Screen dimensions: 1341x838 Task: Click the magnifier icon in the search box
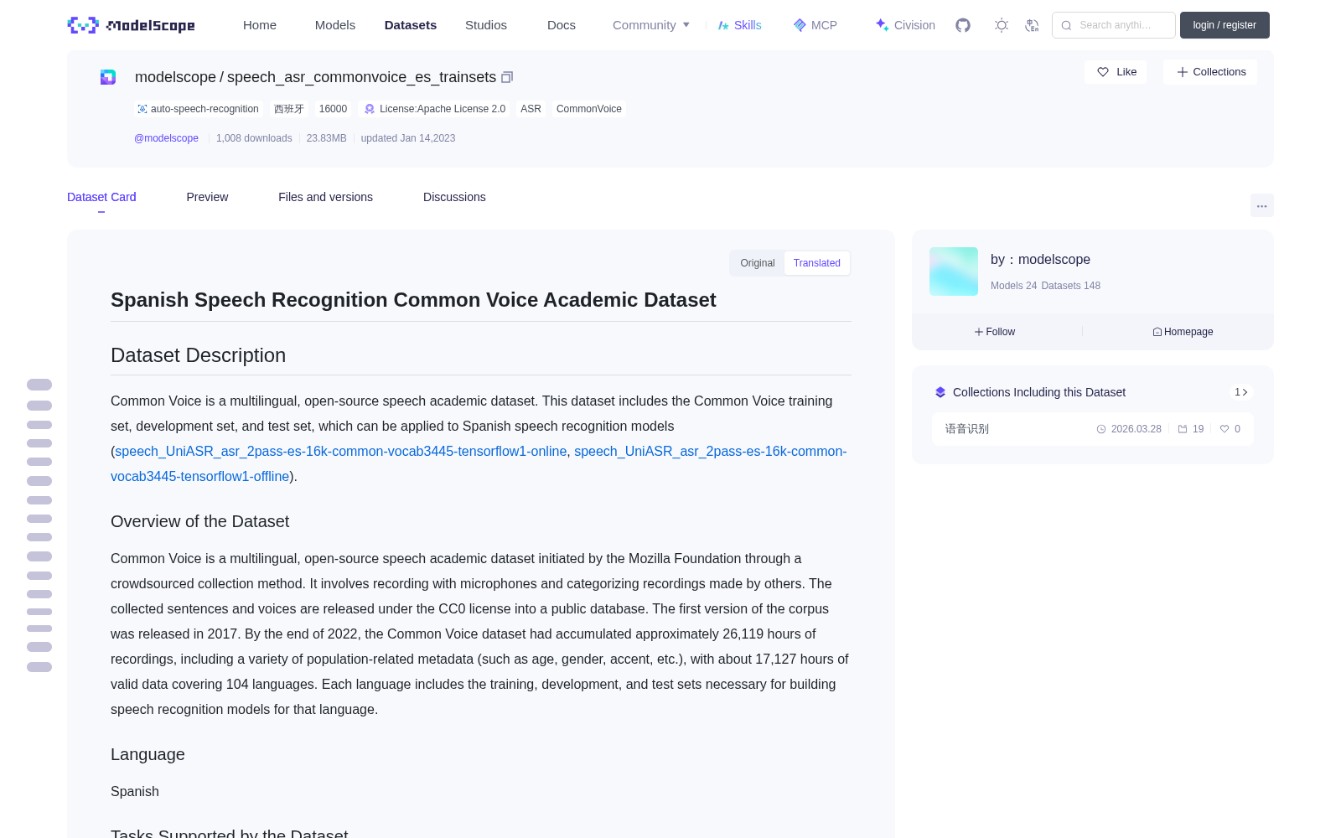point(1066,25)
